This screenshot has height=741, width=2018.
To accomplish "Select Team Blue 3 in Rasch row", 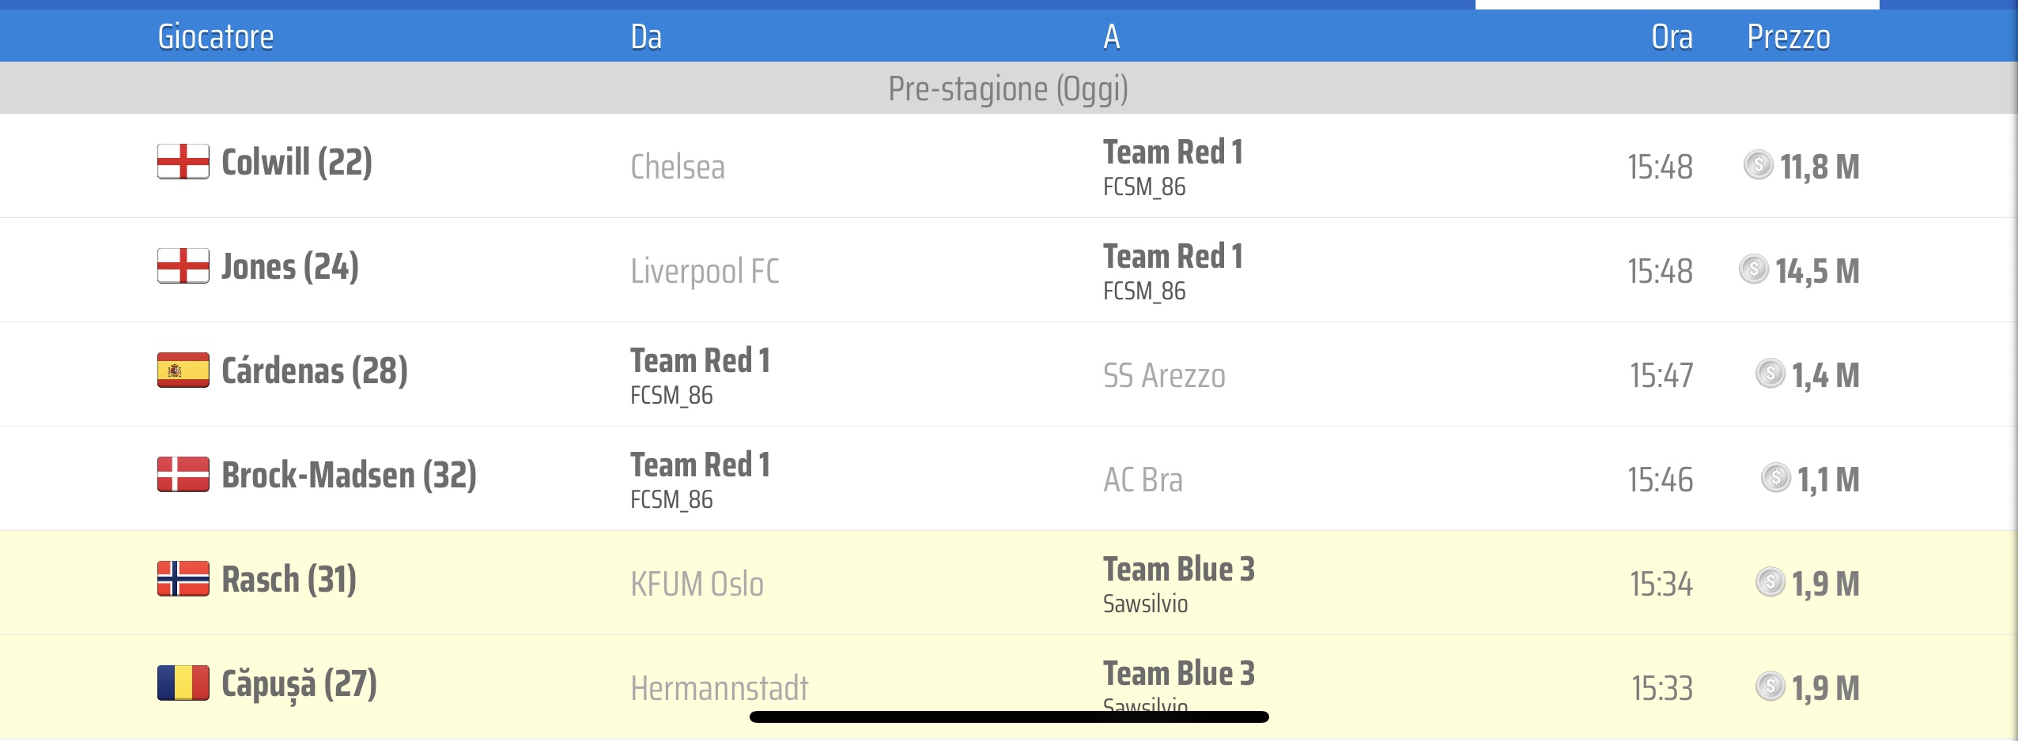I will coord(1178,570).
